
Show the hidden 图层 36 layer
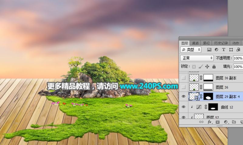click(183, 87)
